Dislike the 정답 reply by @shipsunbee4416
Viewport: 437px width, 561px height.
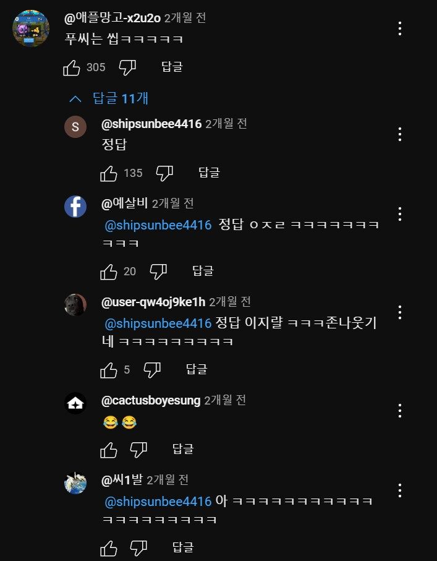(164, 173)
